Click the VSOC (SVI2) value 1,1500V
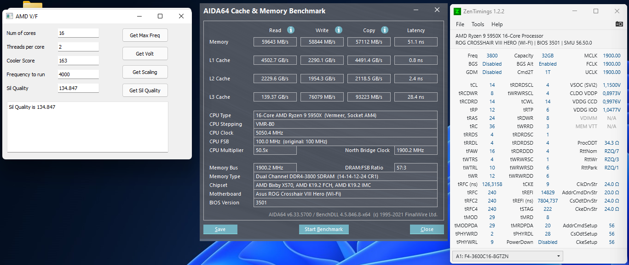 tap(612, 85)
